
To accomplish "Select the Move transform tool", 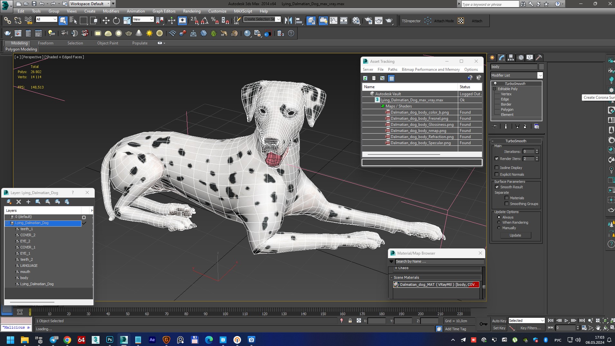I will click(x=106, y=21).
